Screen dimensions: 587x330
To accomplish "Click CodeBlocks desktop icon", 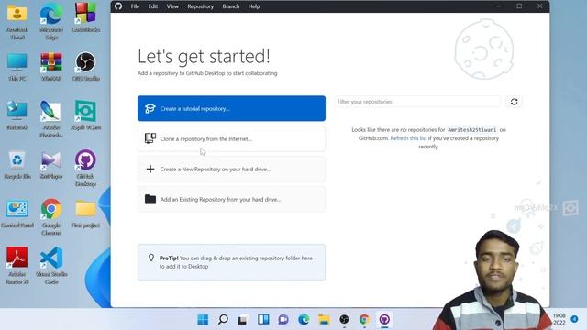I will (85, 17).
